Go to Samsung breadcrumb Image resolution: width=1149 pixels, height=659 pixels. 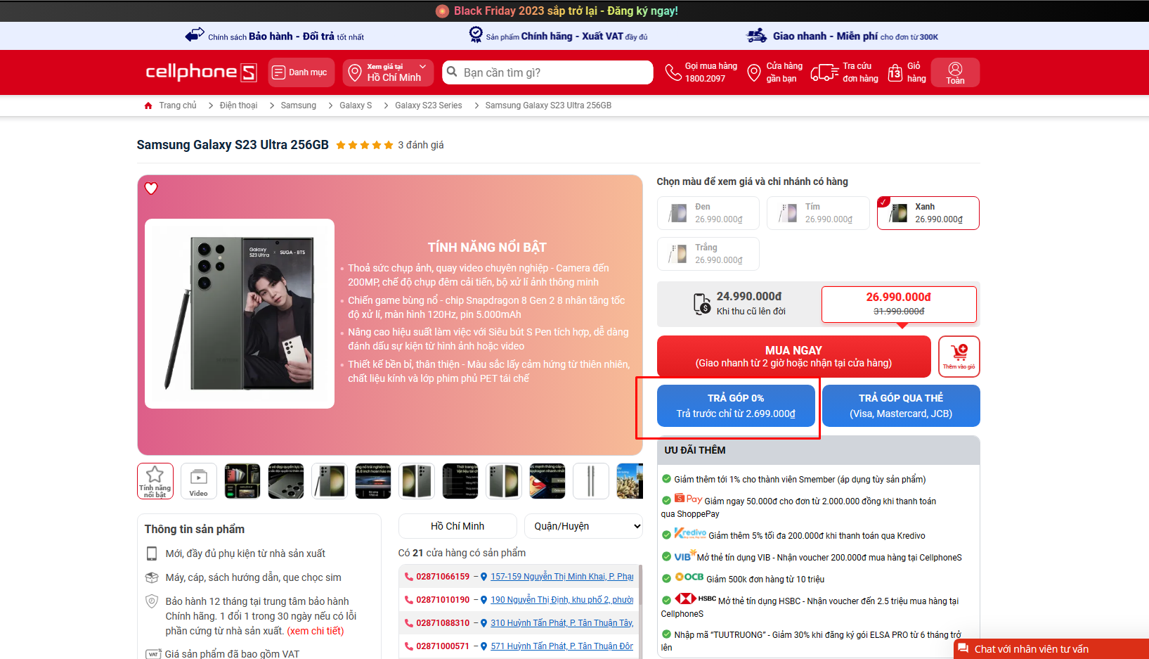point(299,105)
